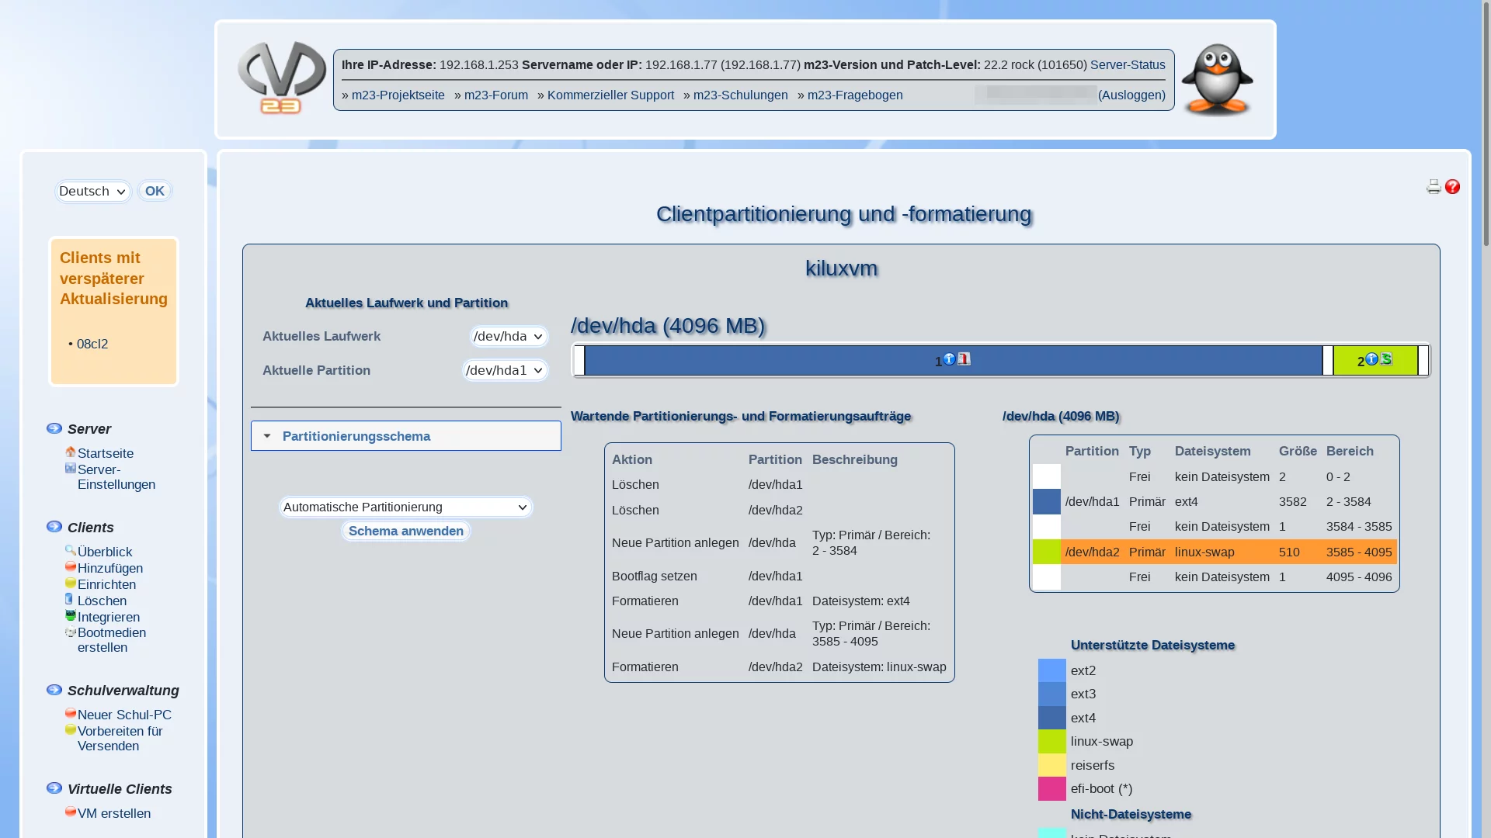Click the disc icon beside Bootmedien erstellen
The image size is (1491, 838).
[71, 632]
